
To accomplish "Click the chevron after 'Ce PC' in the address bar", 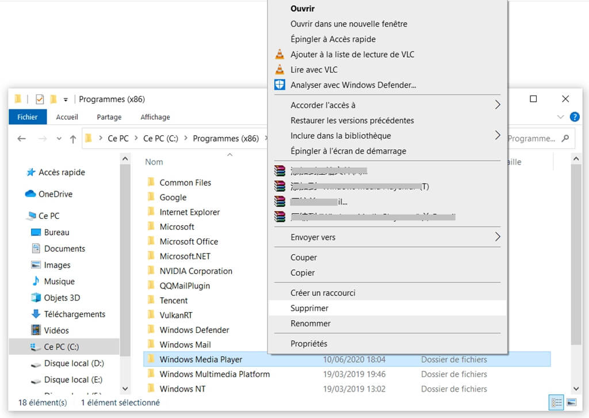I will (136, 138).
